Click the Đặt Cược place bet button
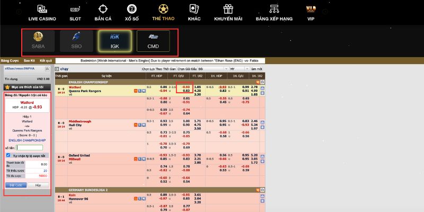The height and width of the screenshot is (212, 424). (x=16, y=185)
